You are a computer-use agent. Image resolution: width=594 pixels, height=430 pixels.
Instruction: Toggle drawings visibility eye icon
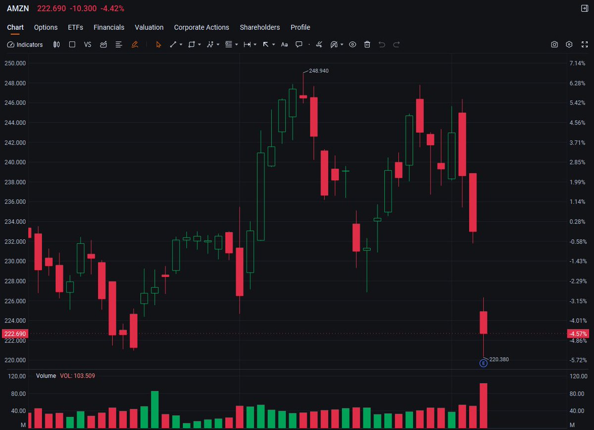[x=352, y=45]
